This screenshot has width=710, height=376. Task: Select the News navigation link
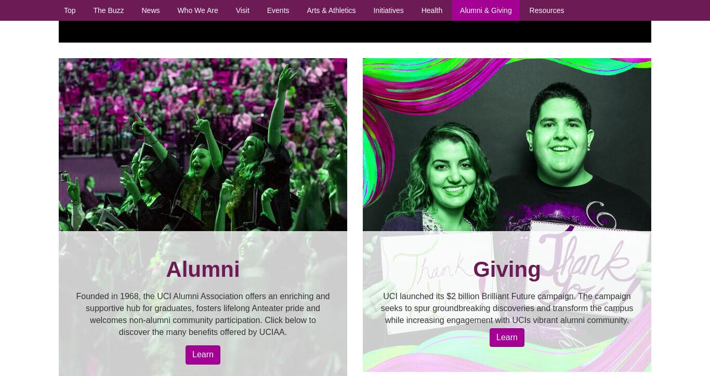(151, 10)
